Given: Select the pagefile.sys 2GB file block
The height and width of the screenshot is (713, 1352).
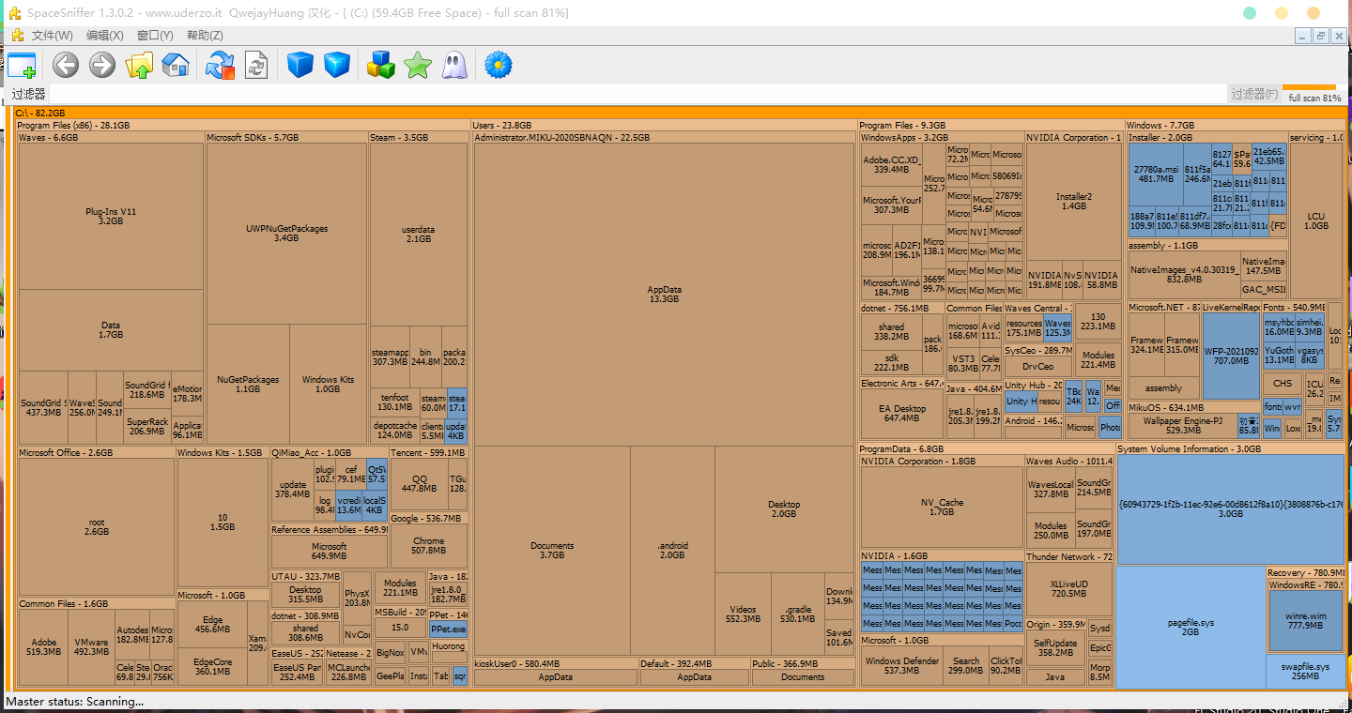Looking at the screenshot, I should (x=1191, y=627).
